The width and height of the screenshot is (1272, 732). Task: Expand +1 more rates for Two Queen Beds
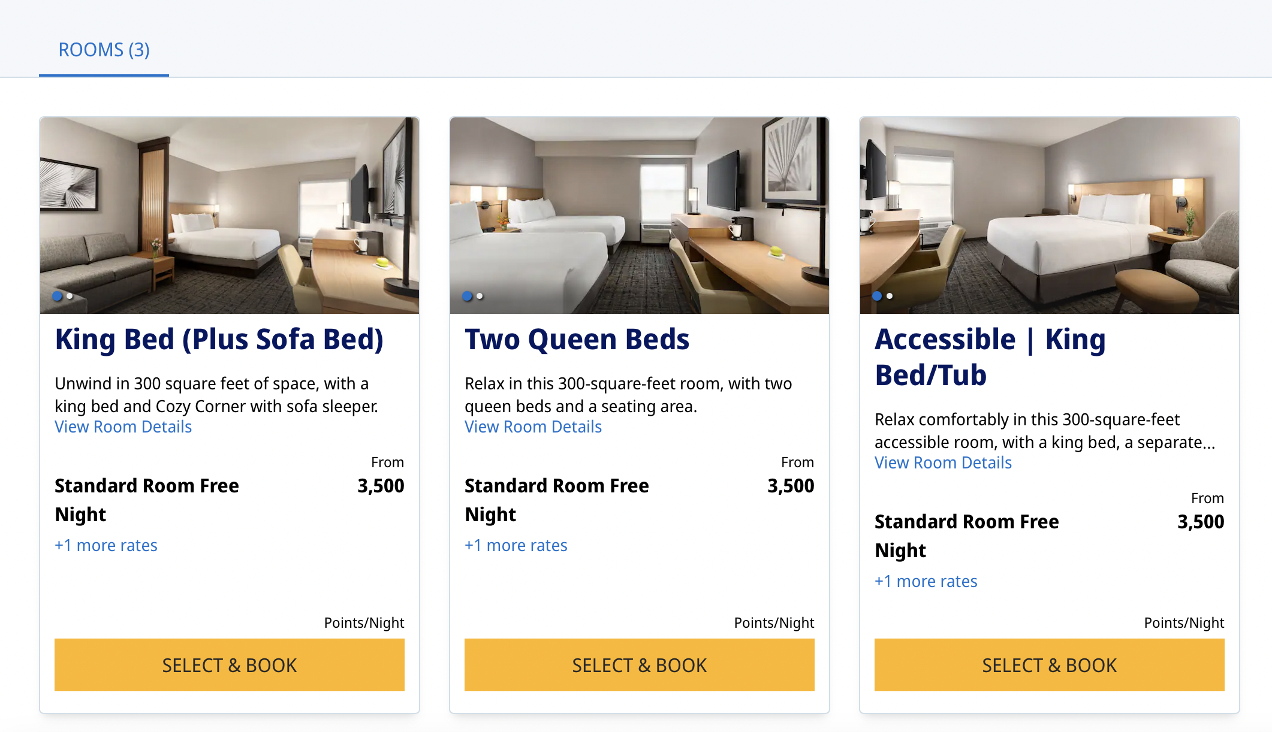[x=516, y=546]
